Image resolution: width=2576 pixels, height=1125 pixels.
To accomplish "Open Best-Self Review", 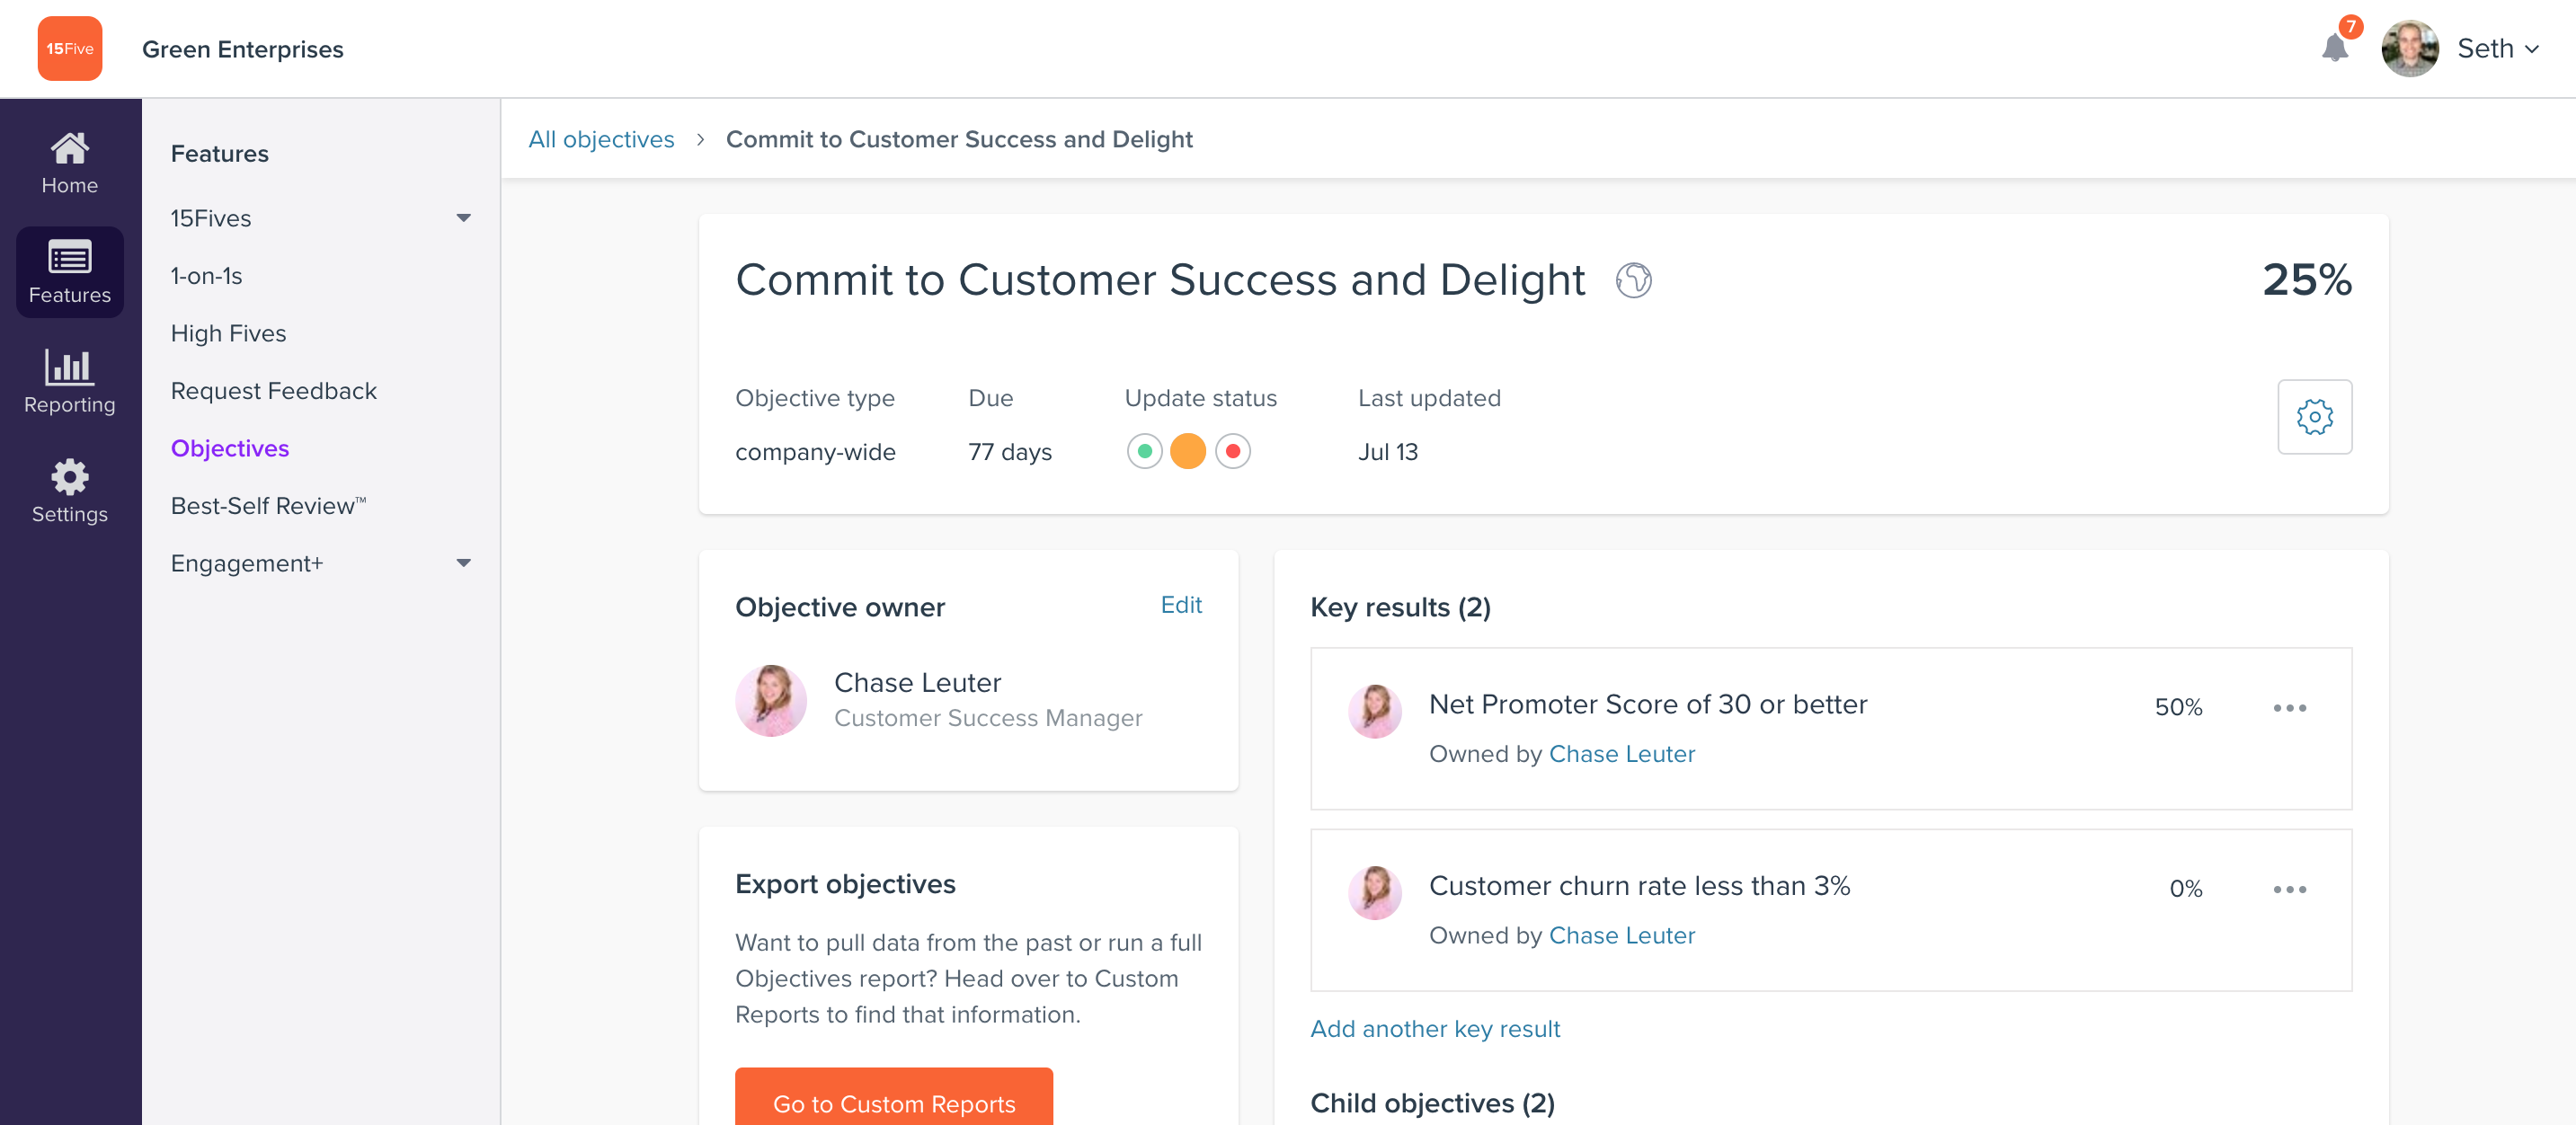I will point(269,505).
